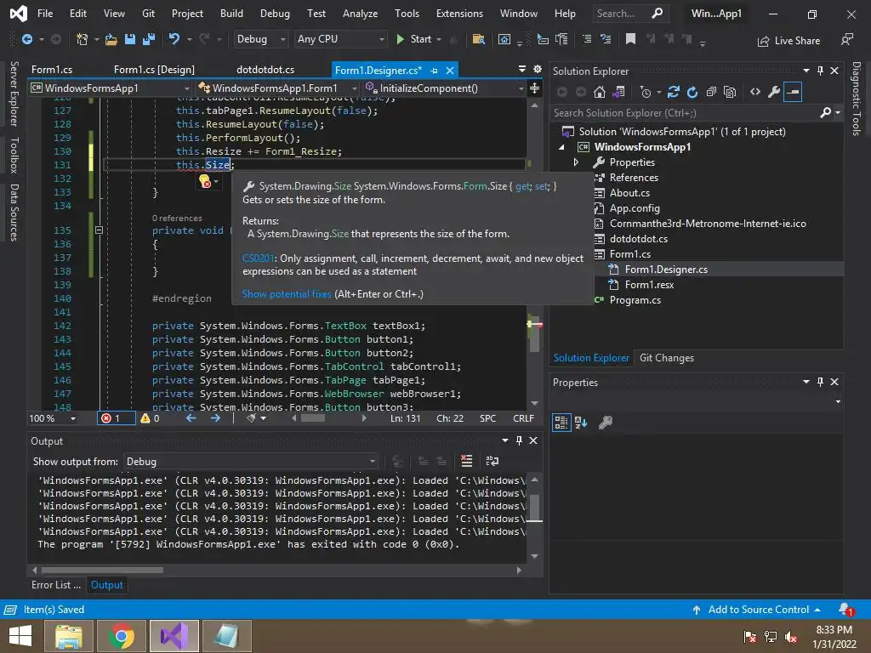871x653 pixels.
Task: Click Clear All icon in Output panel
Action: (x=467, y=461)
